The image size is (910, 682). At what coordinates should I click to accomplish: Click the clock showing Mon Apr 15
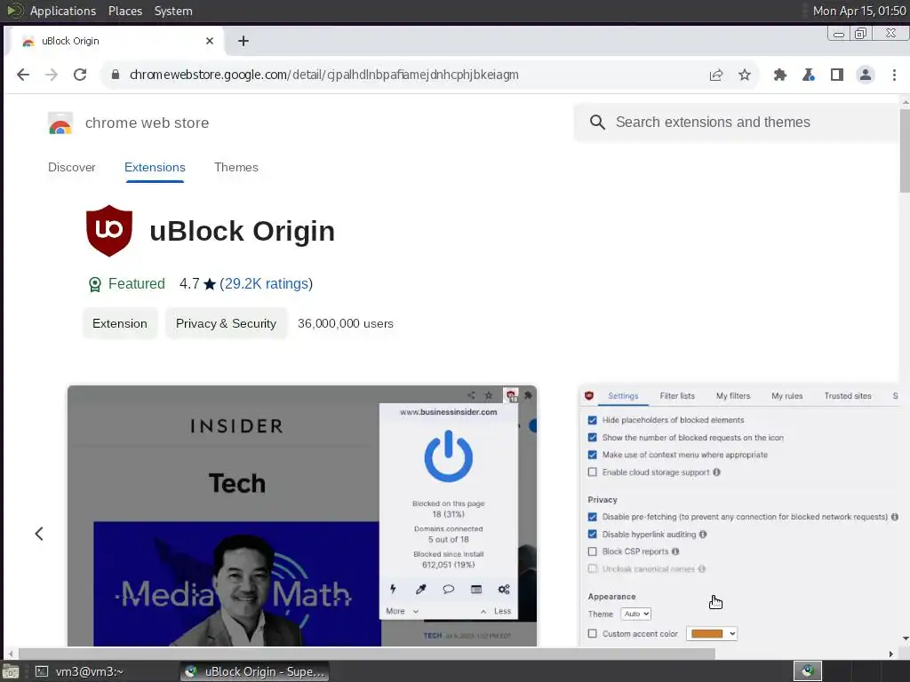[859, 11]
